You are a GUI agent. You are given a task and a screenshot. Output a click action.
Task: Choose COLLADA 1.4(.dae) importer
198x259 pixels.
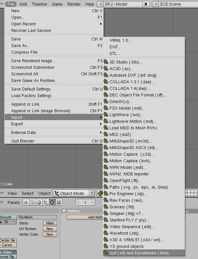tap(144, 89)
